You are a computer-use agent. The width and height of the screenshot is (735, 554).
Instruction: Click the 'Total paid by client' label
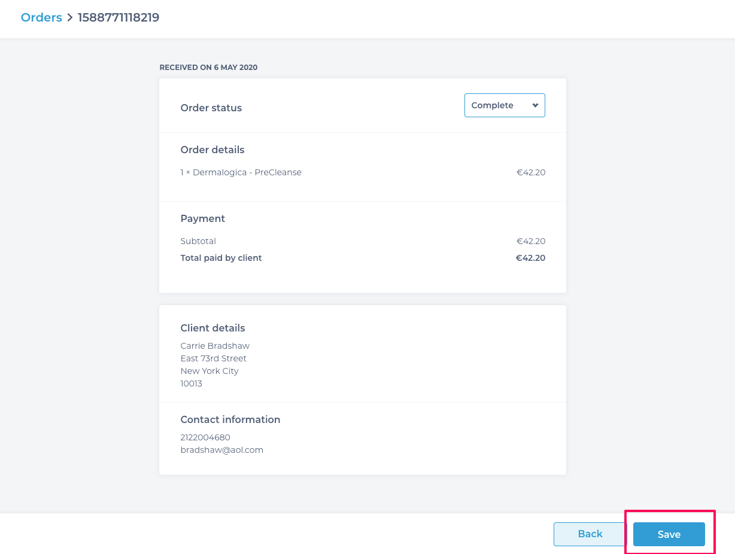click(221, 258)
